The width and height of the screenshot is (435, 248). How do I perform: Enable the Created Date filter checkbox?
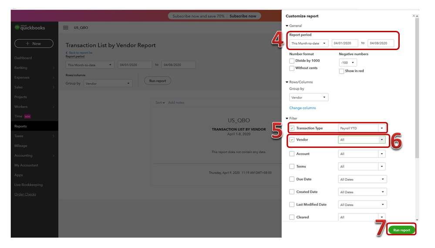click(x=292, y=192)
